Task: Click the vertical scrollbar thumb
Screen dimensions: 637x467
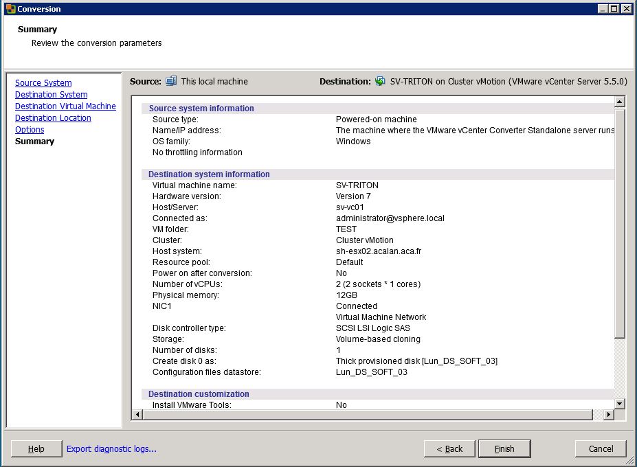Action: (x=620, y=223)
